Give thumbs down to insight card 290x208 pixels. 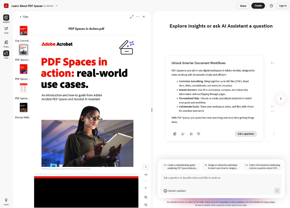[x=199, y=134]
